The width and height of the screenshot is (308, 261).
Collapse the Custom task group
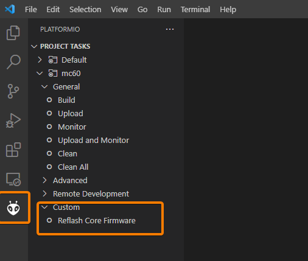point(44,207)
